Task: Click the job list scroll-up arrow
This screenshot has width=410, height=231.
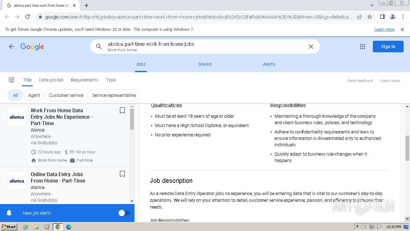Action: pos(132,106)
